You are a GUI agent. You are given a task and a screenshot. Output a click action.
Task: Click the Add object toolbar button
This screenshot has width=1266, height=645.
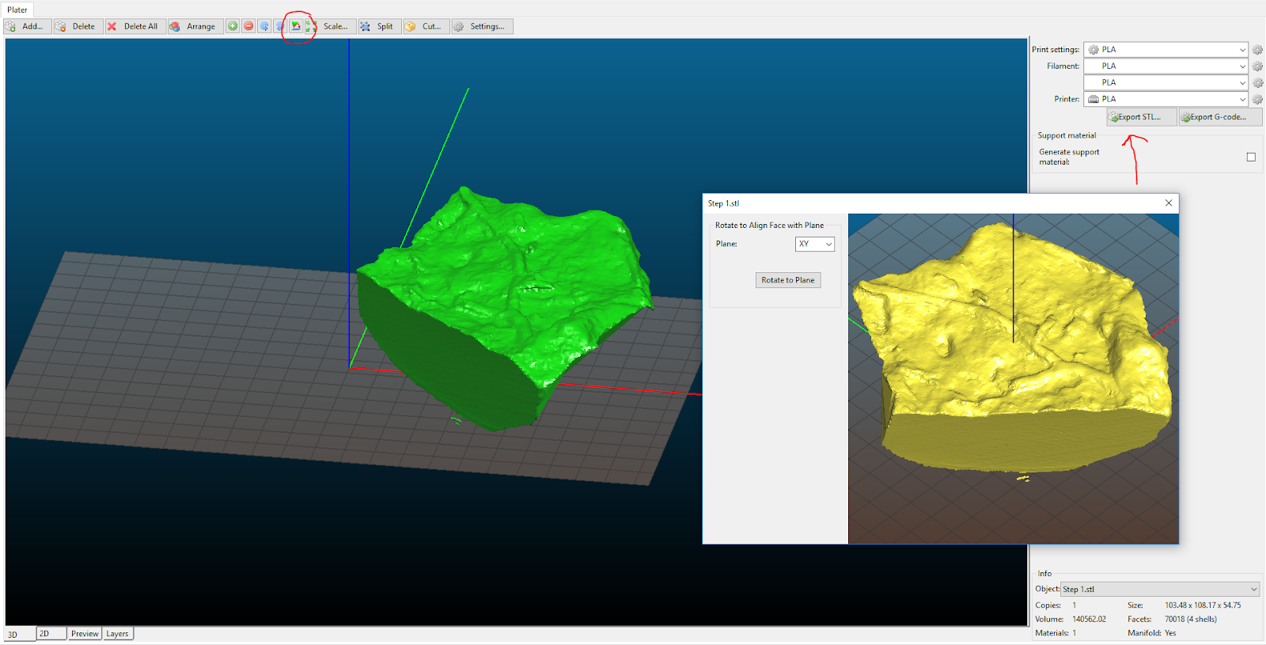27,26
